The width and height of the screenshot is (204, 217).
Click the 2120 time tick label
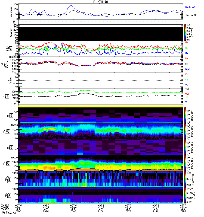128,211
